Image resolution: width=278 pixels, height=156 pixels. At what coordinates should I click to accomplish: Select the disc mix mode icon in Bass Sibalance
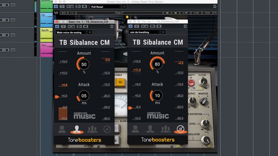tap(107, 129)
